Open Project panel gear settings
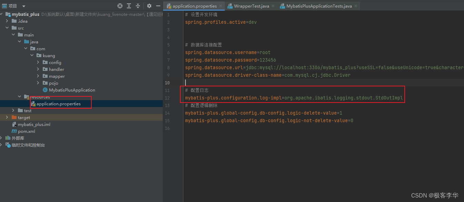 click(x=149, y=6)
